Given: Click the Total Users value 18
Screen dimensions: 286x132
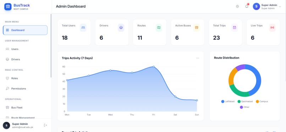Looking at the screenshot, I should (x=65, y=38).
